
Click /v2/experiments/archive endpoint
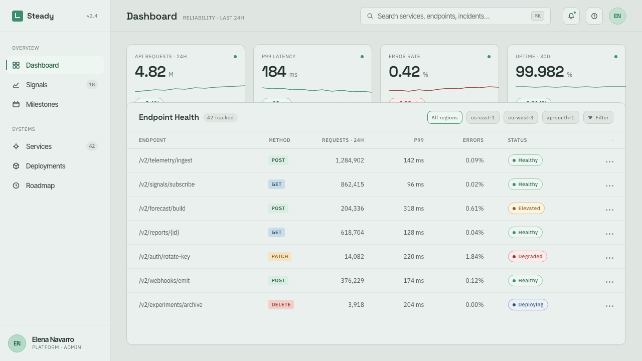[x=171, y=305]
